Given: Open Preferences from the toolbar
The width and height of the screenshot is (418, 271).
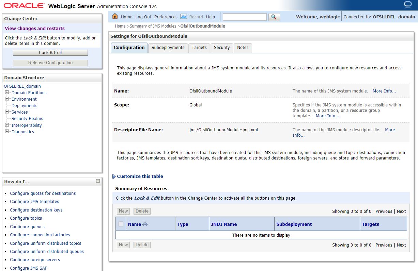Looking at the screenshot, I should point(166,17).
